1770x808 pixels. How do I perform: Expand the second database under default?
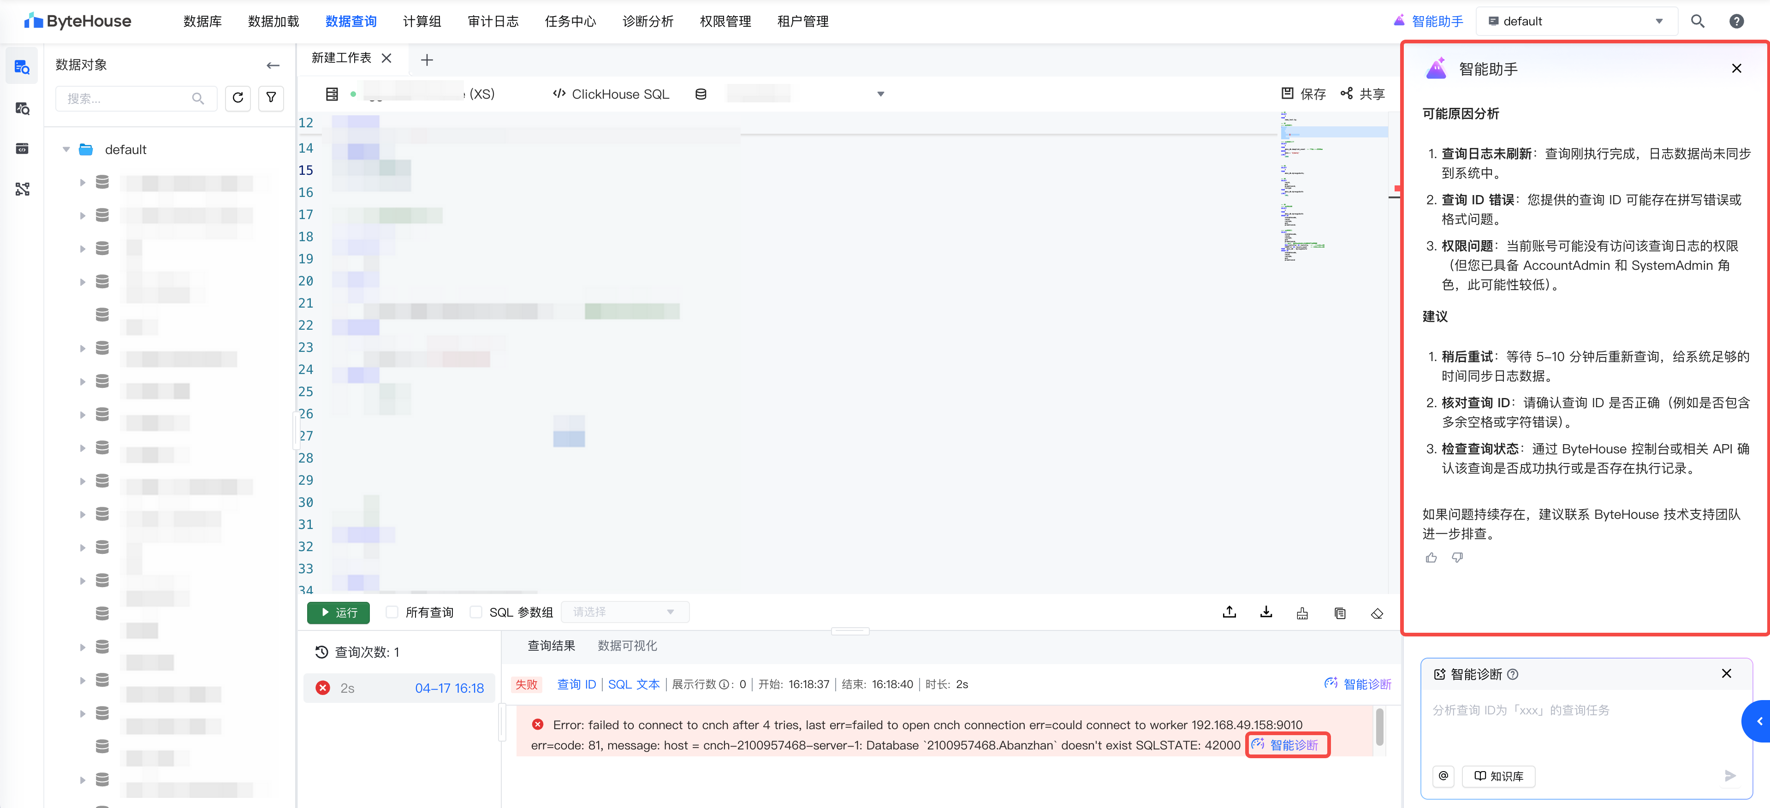click(x=83, y=215)
